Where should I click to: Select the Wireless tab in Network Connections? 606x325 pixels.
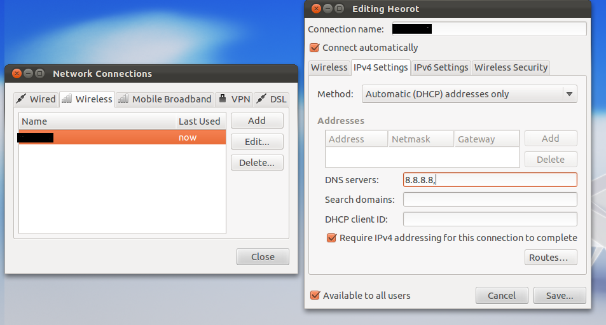[87, 99]
